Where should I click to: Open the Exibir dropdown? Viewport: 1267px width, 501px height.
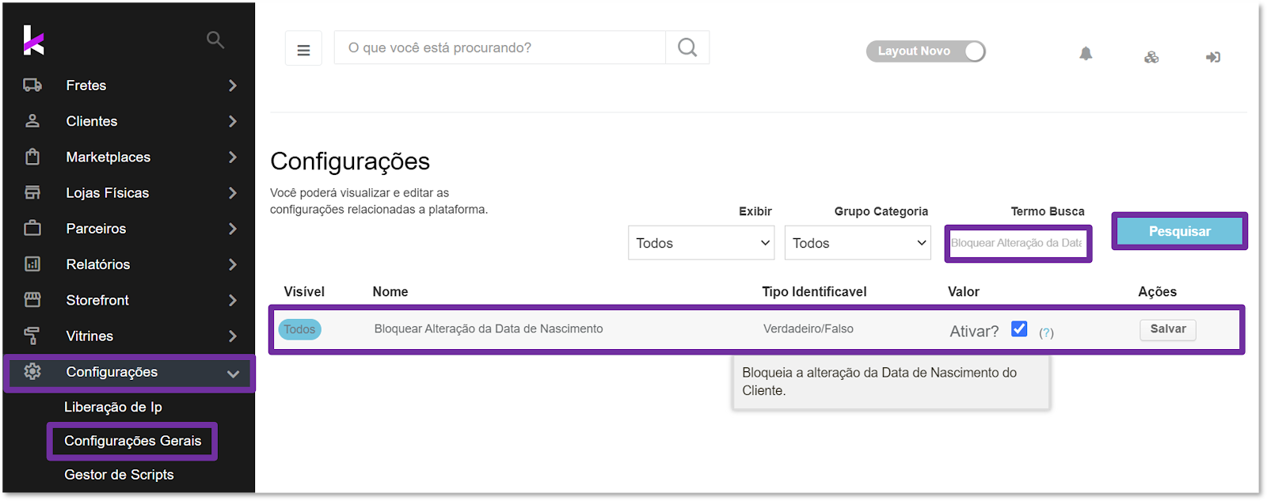coord(702,243)
